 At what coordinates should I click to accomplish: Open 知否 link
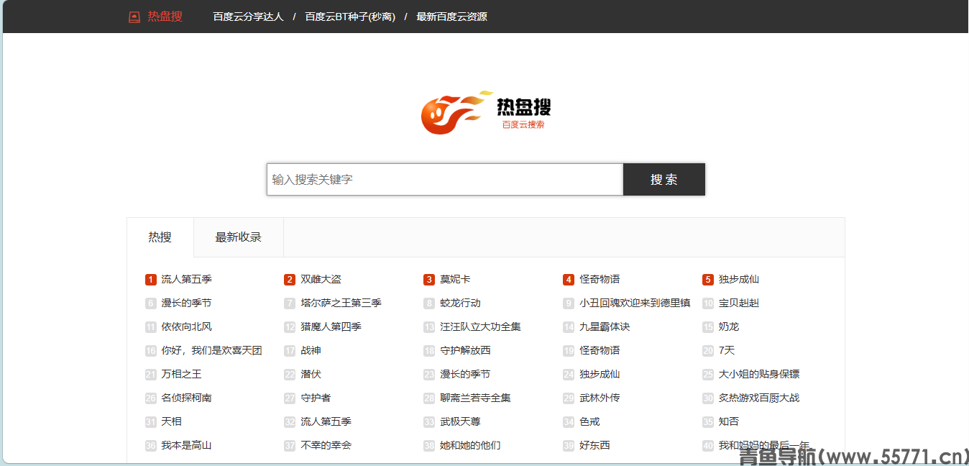coord(729,421)
